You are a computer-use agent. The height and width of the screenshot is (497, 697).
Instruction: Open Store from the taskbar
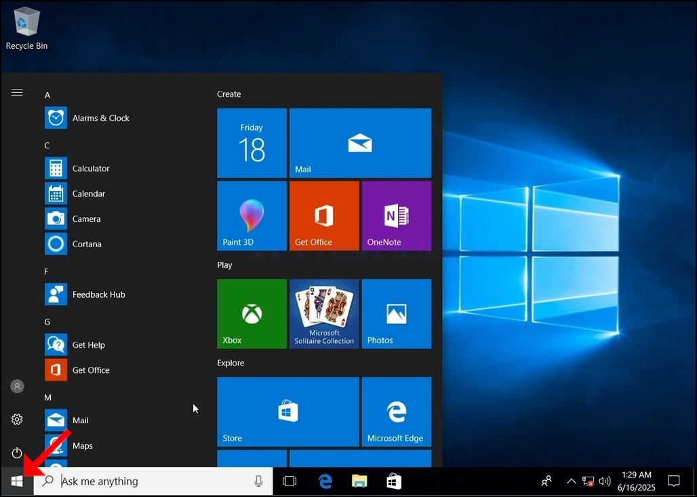tap(394, 481)
